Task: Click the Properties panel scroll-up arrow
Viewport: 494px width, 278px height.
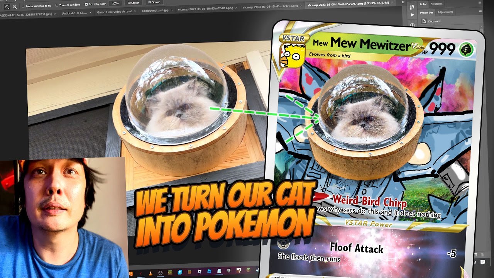Action: point(480,27)
